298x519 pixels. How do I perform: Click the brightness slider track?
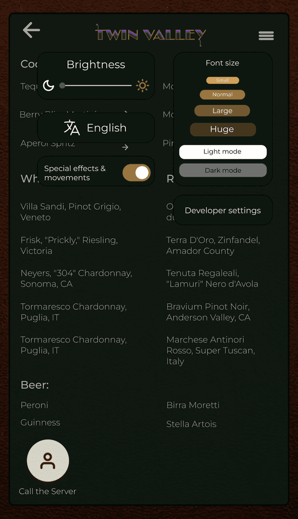point(97,86)
